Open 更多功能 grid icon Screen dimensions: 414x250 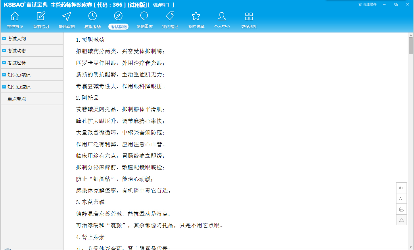(249, 16)
